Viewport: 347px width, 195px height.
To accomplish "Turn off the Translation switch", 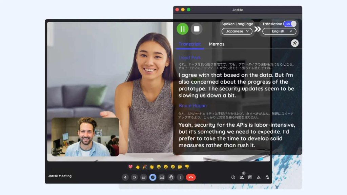I will tap(290, 24).
